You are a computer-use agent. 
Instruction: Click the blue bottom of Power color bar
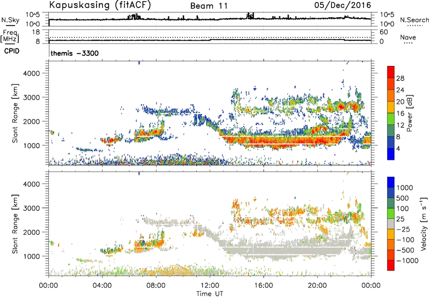(391, 154)
